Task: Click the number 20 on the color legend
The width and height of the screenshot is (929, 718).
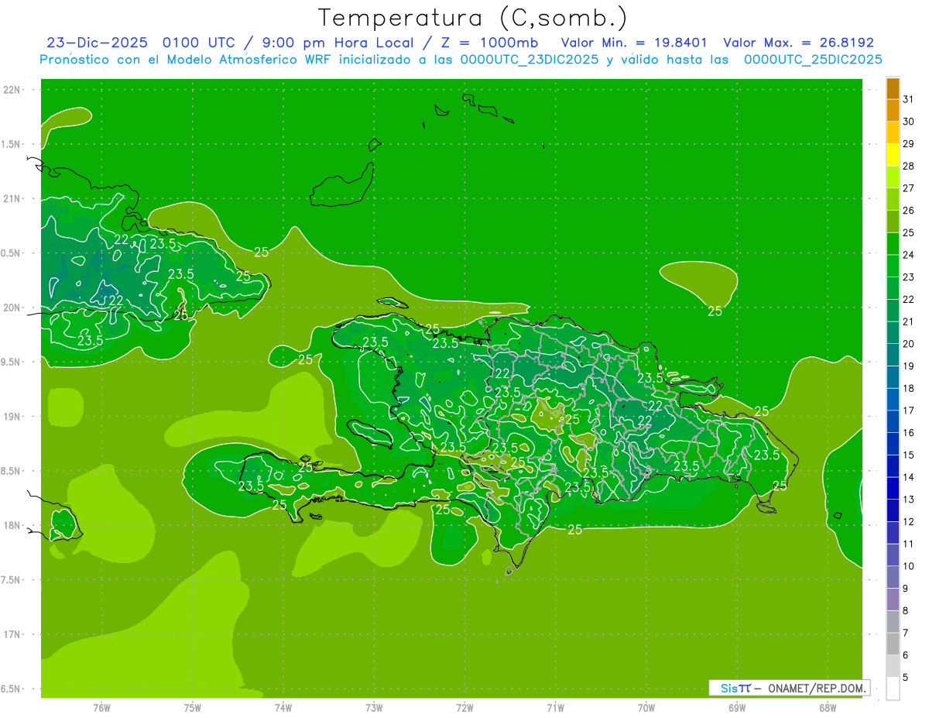Action: point(909,344)
